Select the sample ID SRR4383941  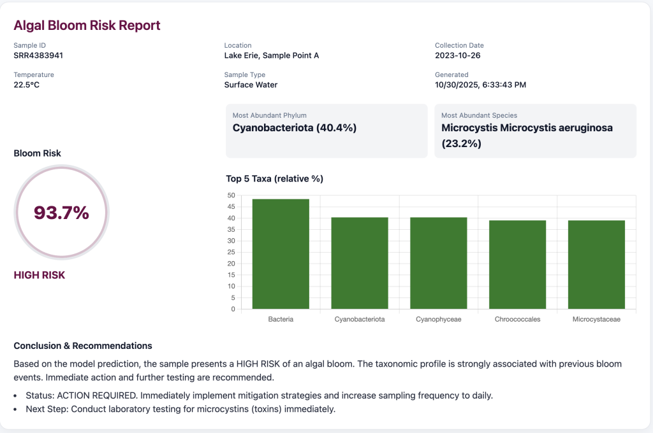coord(38,55)
